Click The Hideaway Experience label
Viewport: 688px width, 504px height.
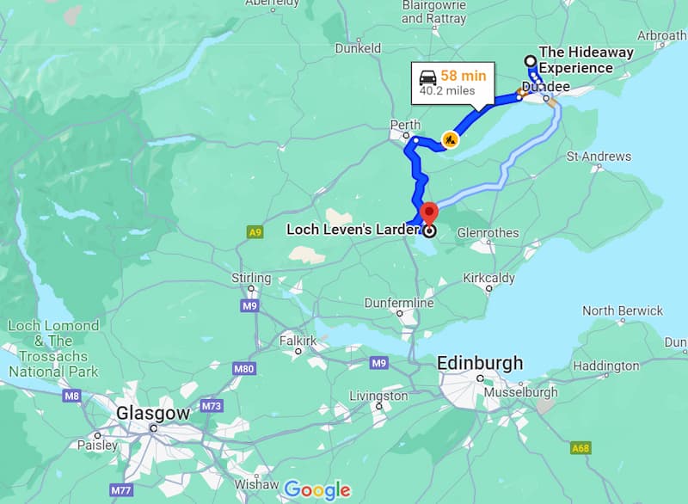[x=587, y=60]
